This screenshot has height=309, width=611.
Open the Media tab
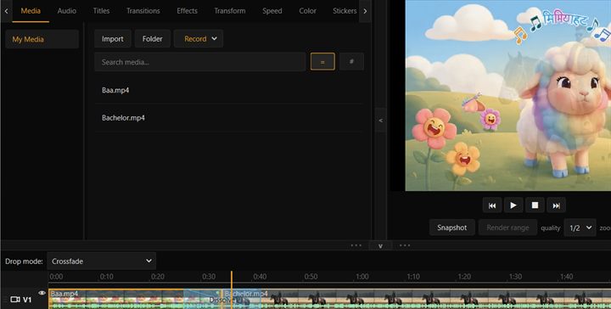click(31, 11)
